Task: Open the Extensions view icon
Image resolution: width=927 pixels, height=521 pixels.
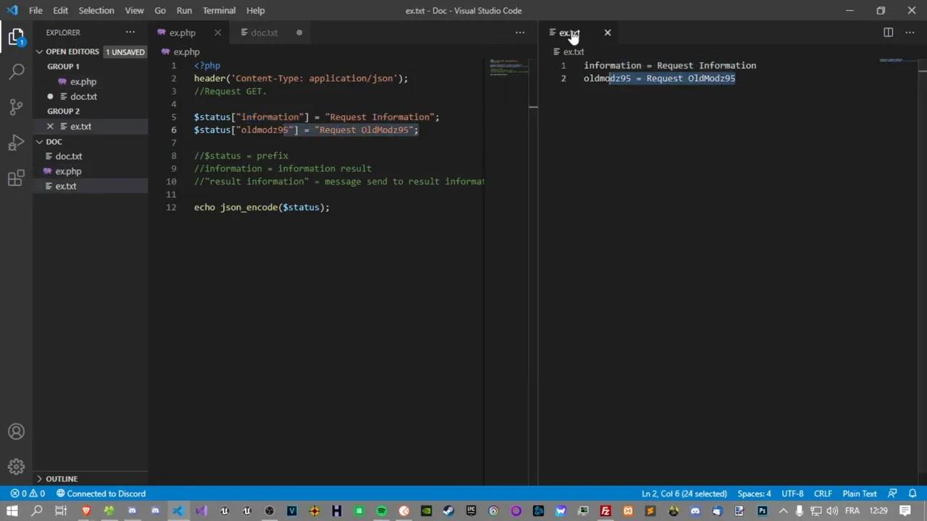Action: point(16,177)
